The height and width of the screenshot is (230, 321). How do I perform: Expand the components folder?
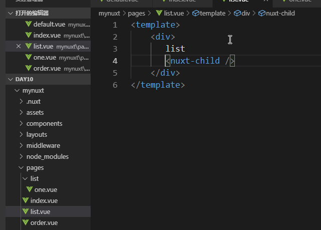(x=22, y=123)
